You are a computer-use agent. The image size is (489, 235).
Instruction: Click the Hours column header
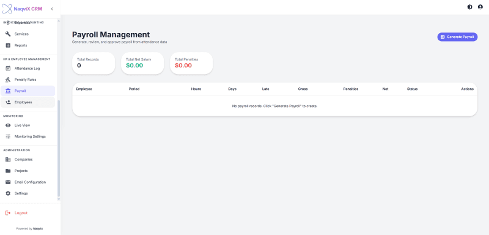[196, 89]
